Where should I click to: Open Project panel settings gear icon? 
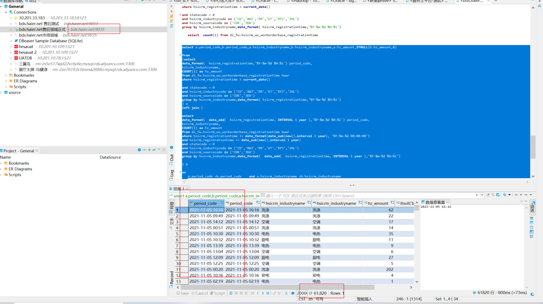point(139,150)
